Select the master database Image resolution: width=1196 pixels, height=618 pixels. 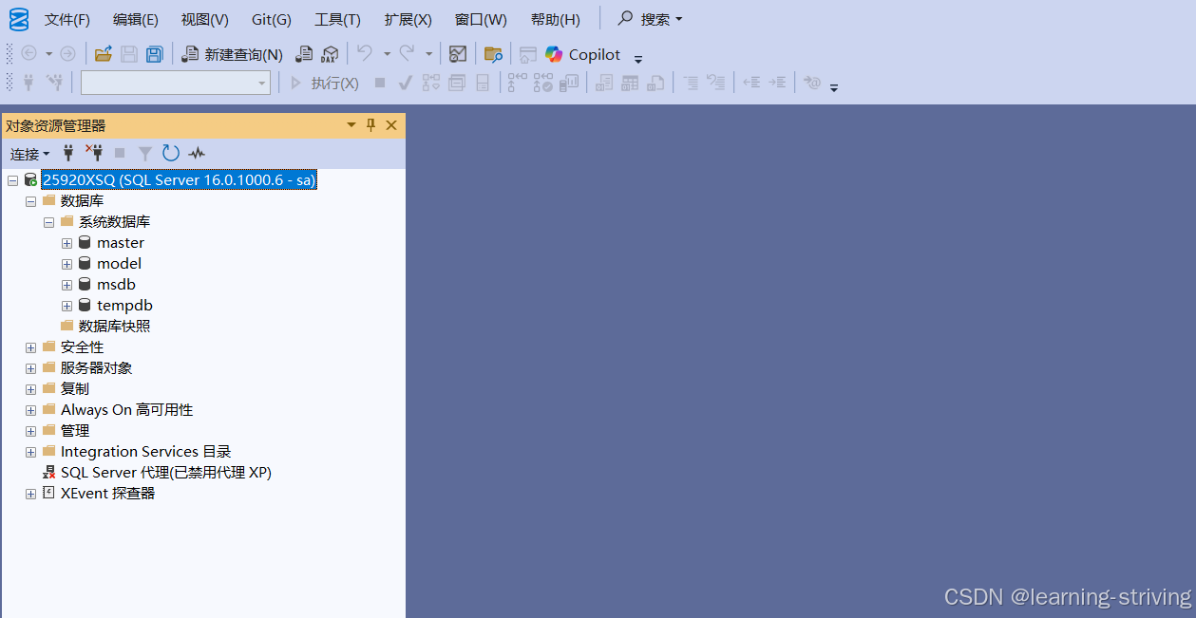click(121, 243)
